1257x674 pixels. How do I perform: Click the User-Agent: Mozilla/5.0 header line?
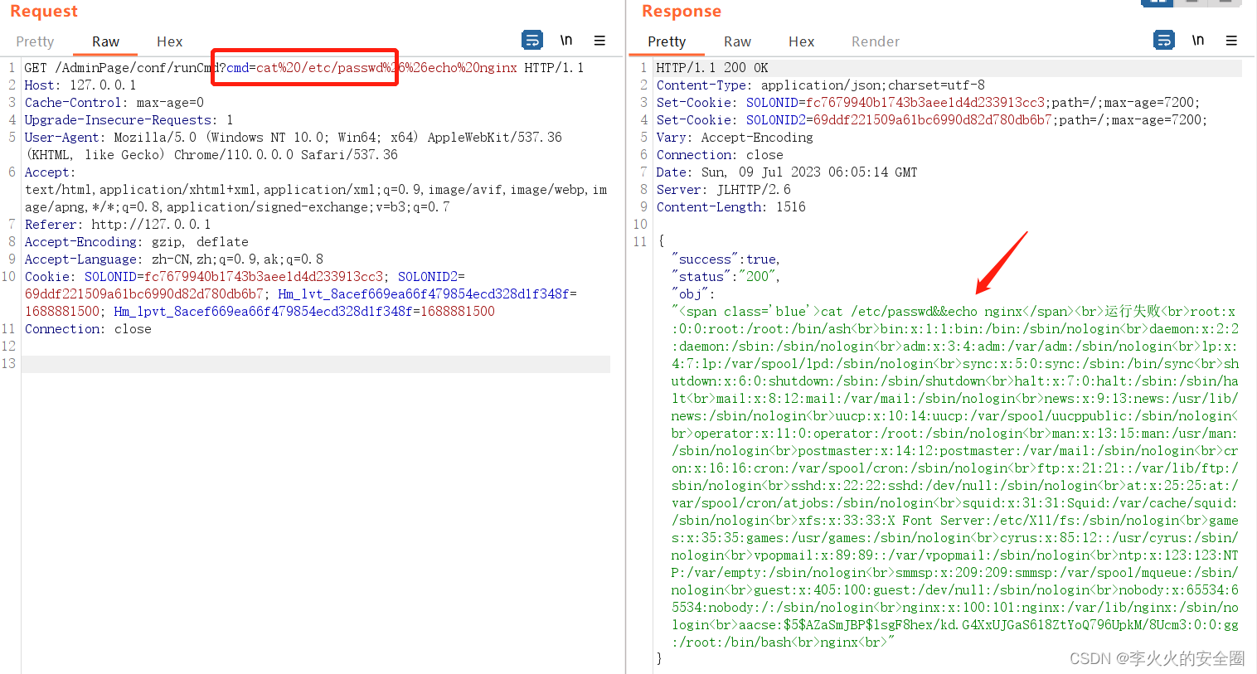pyautogui.click(x=293, y=138)
